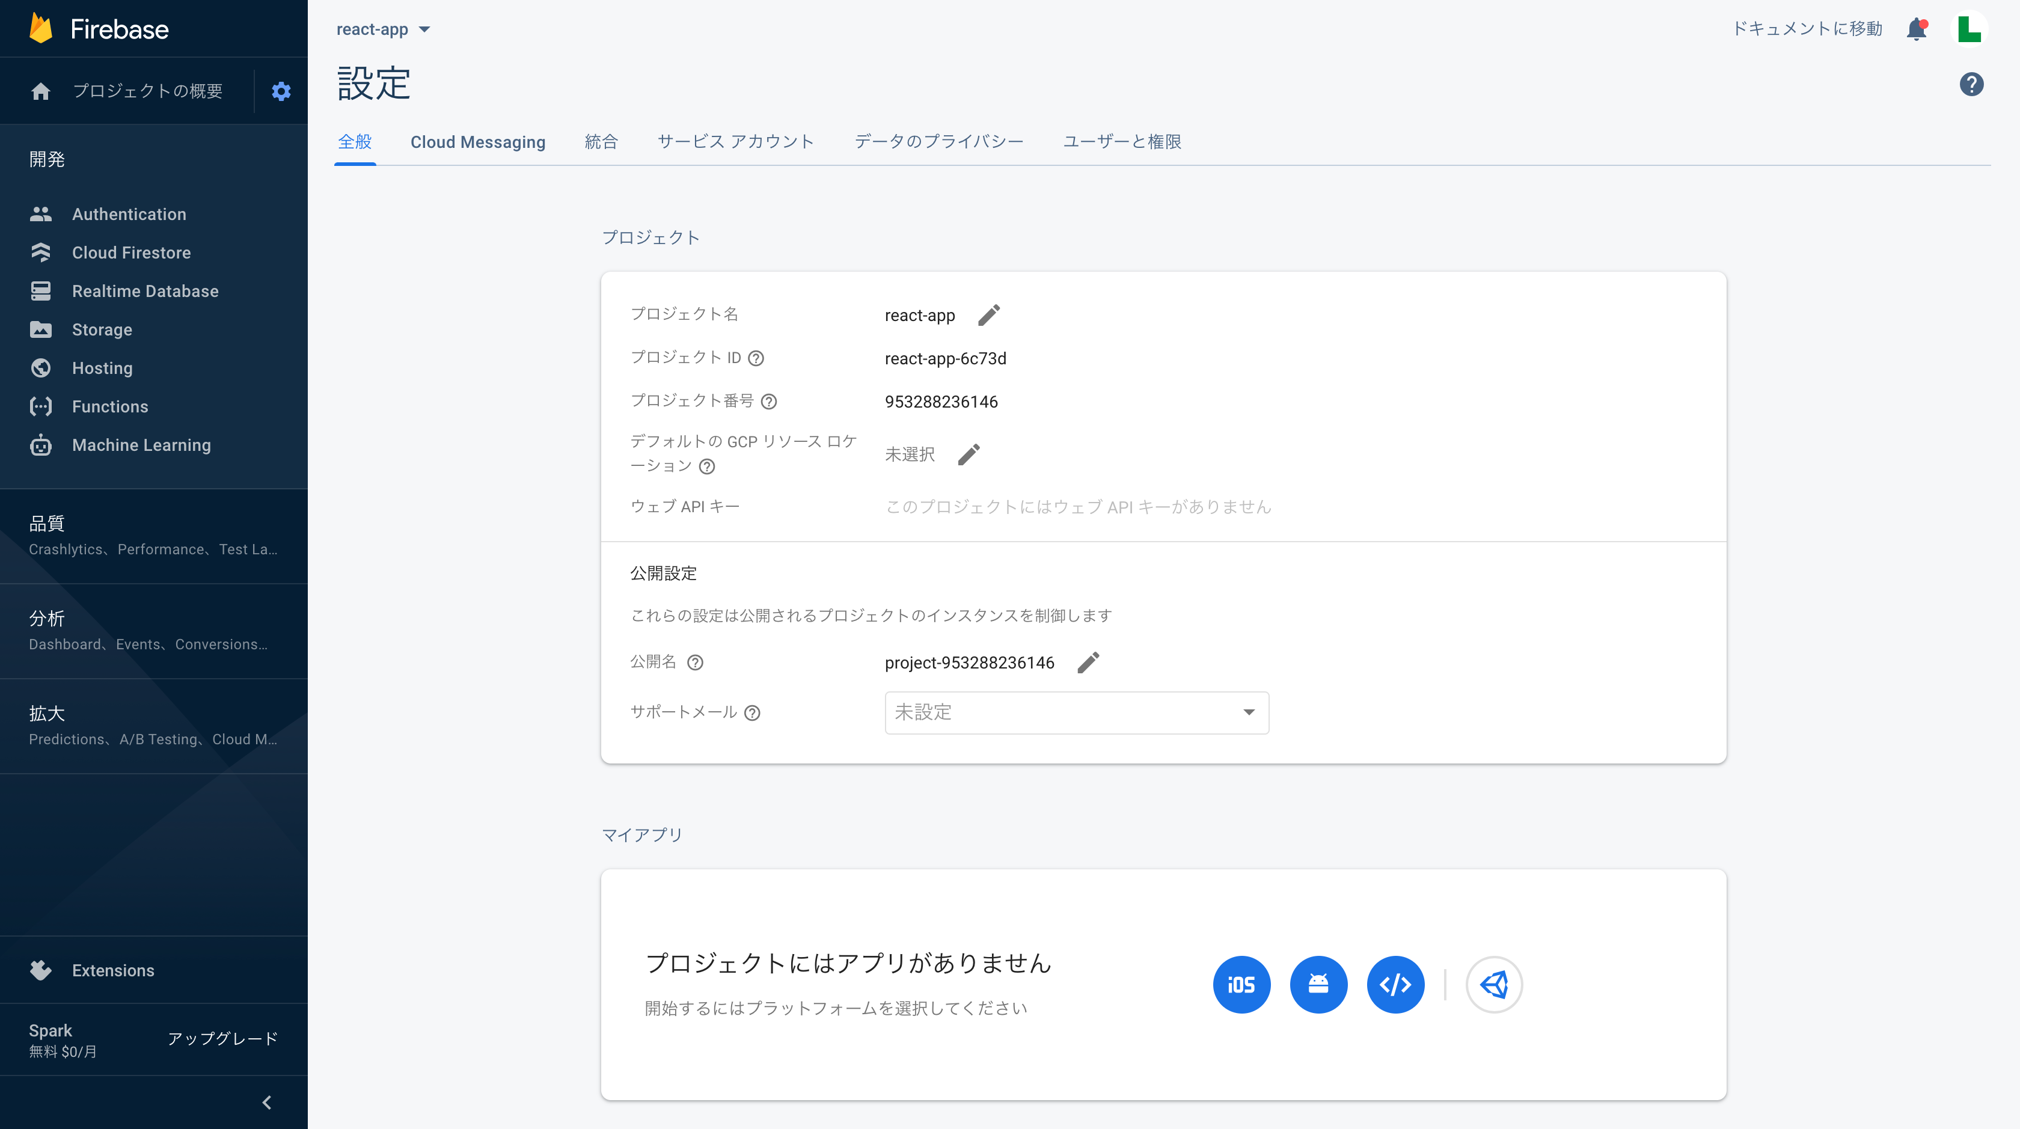Click the アップグレード button

tap(222, 1039)
